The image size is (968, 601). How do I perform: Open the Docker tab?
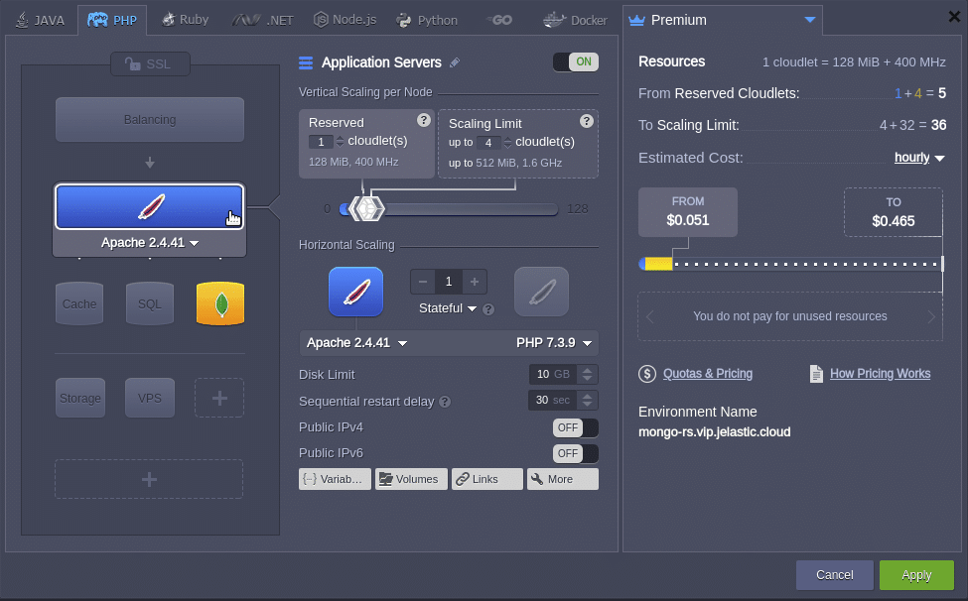[x=576, y=21]
